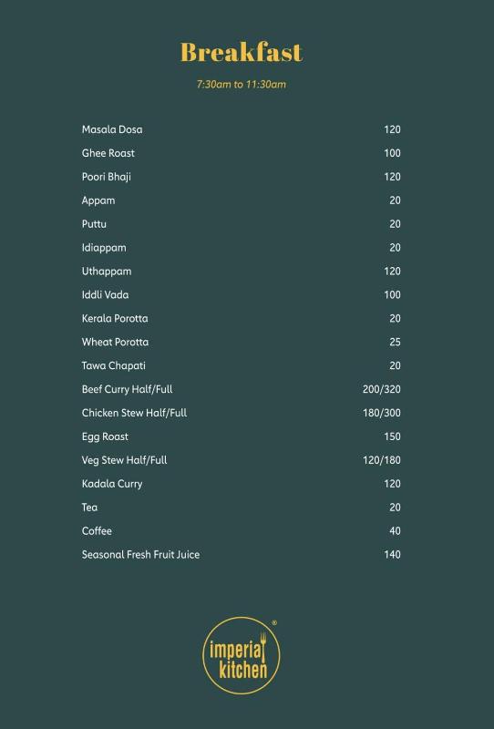Choose Appam from the menu list
The image size is (494, 729).
tap(98, 200)
